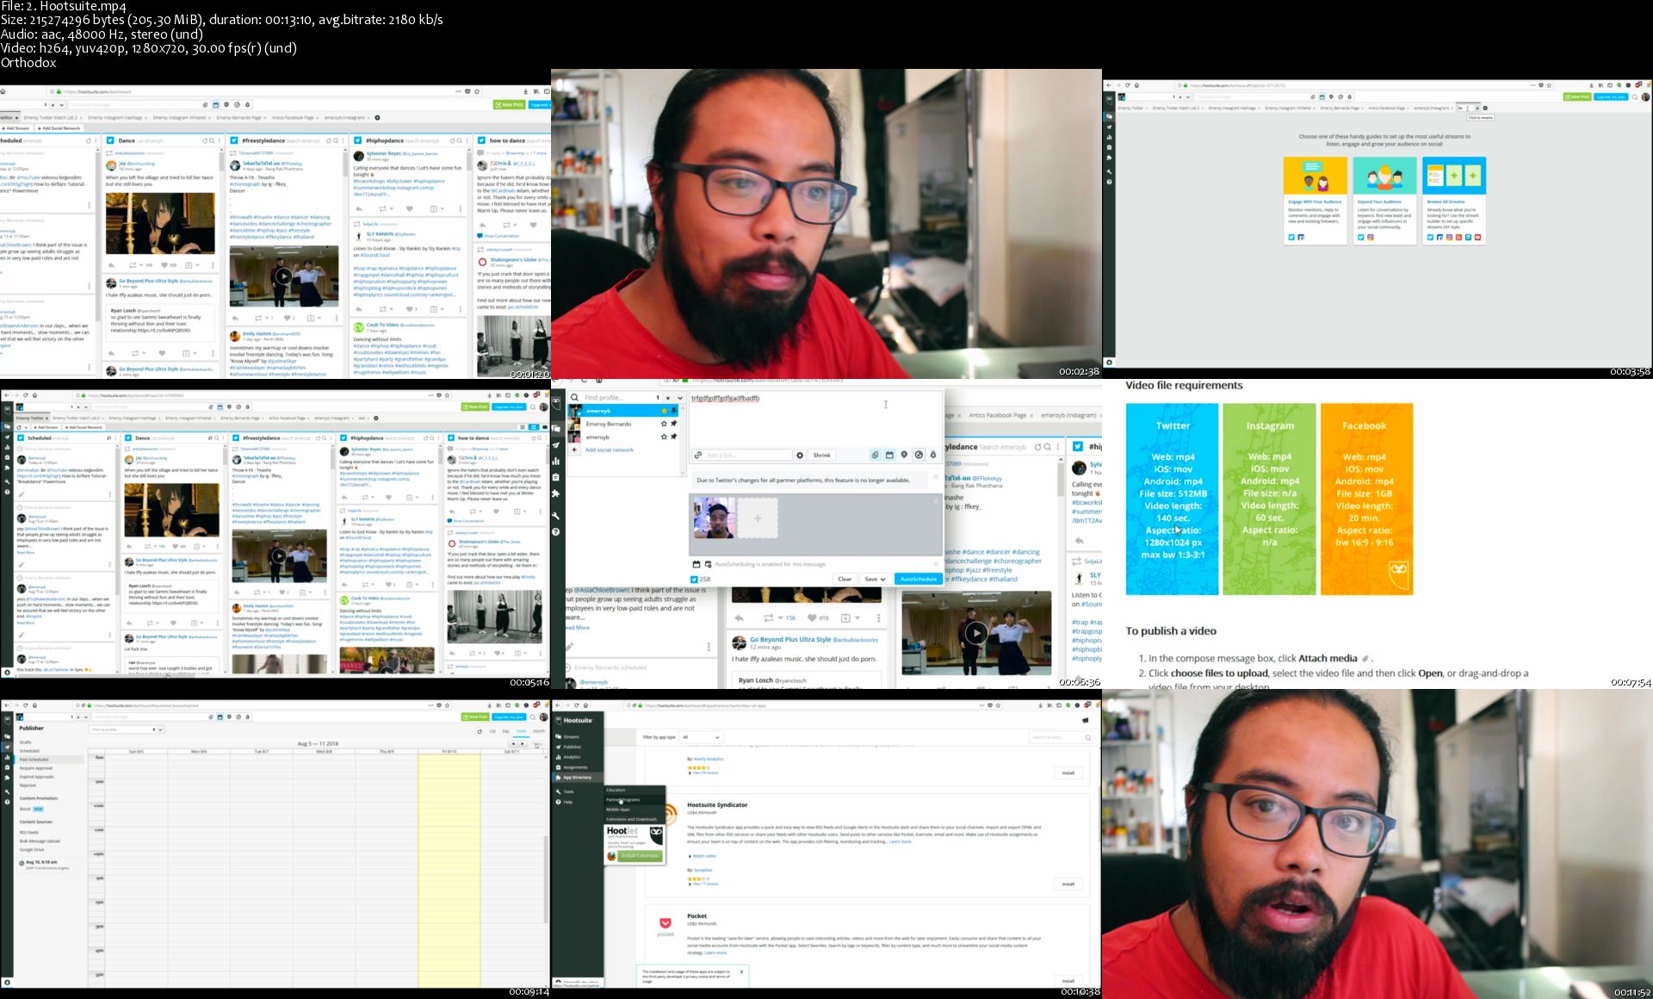This screenshot has width=1653, height=999.
Task: Open Filter by app type dropdown, 10:38 frame
Action: tap(701, 737)
